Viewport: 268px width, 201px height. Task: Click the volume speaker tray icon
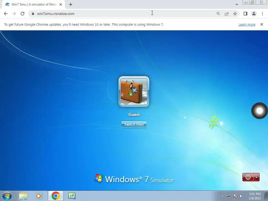(x=242, y=196)
